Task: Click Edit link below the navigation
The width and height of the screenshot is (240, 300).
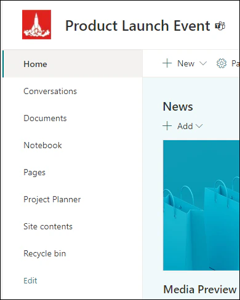Action: 30,280
